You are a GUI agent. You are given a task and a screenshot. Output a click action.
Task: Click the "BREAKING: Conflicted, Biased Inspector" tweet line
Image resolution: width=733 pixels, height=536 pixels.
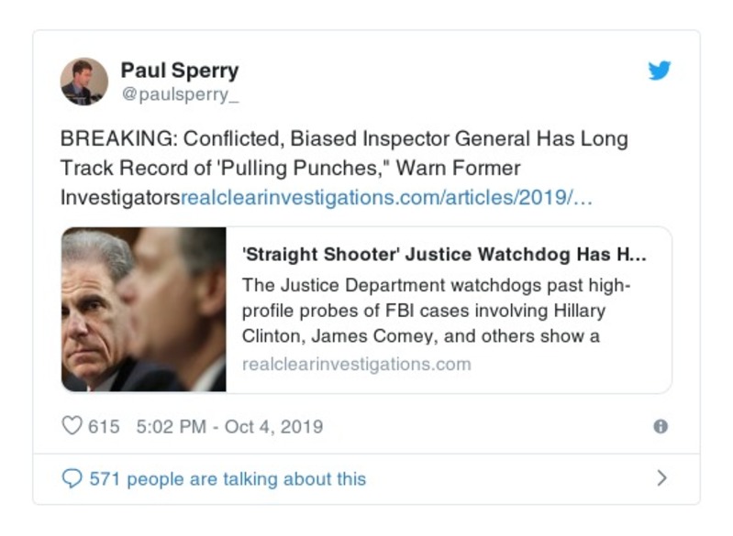point(343,139)
